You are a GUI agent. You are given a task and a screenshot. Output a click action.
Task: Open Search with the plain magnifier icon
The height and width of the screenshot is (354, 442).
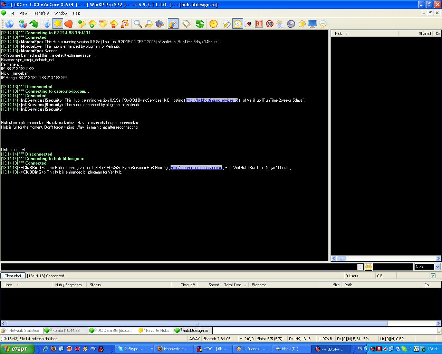[138, 24]
